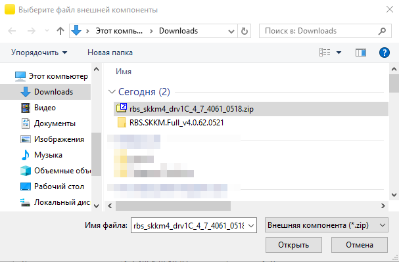Click the Имя файла input field
This screenshot has height=262, width=399.
click(194, 225)
